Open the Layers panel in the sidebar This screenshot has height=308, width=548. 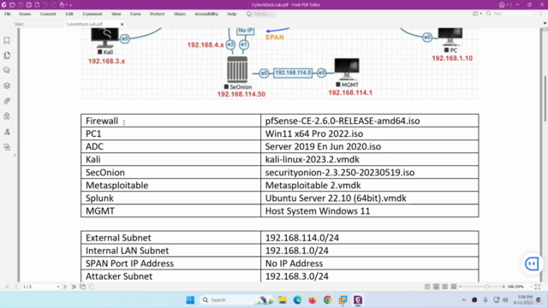point(7,86)
